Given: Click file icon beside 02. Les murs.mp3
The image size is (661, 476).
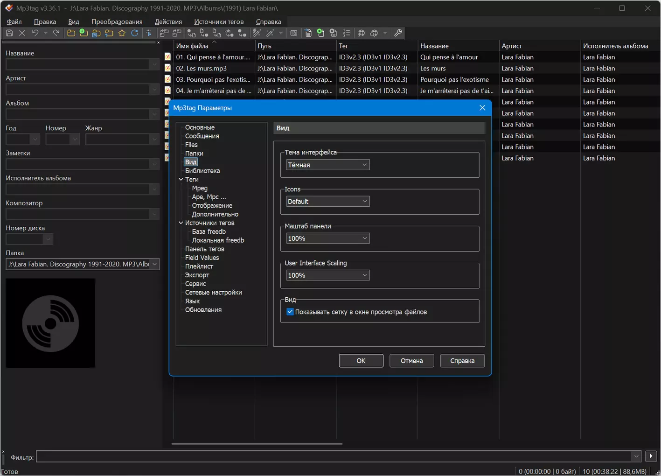Looking at the screenshot, I should point(167,68).
